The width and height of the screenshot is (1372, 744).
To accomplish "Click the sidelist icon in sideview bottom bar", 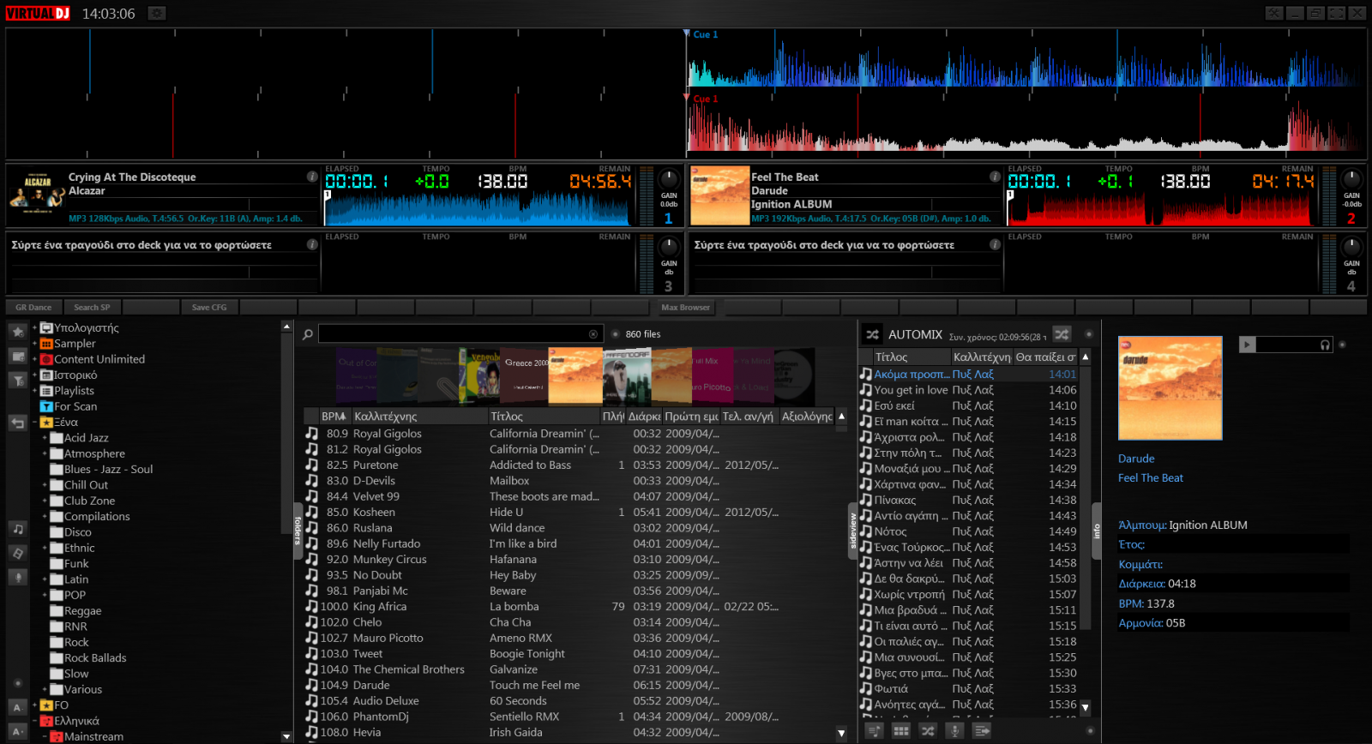I will point(982,730).
